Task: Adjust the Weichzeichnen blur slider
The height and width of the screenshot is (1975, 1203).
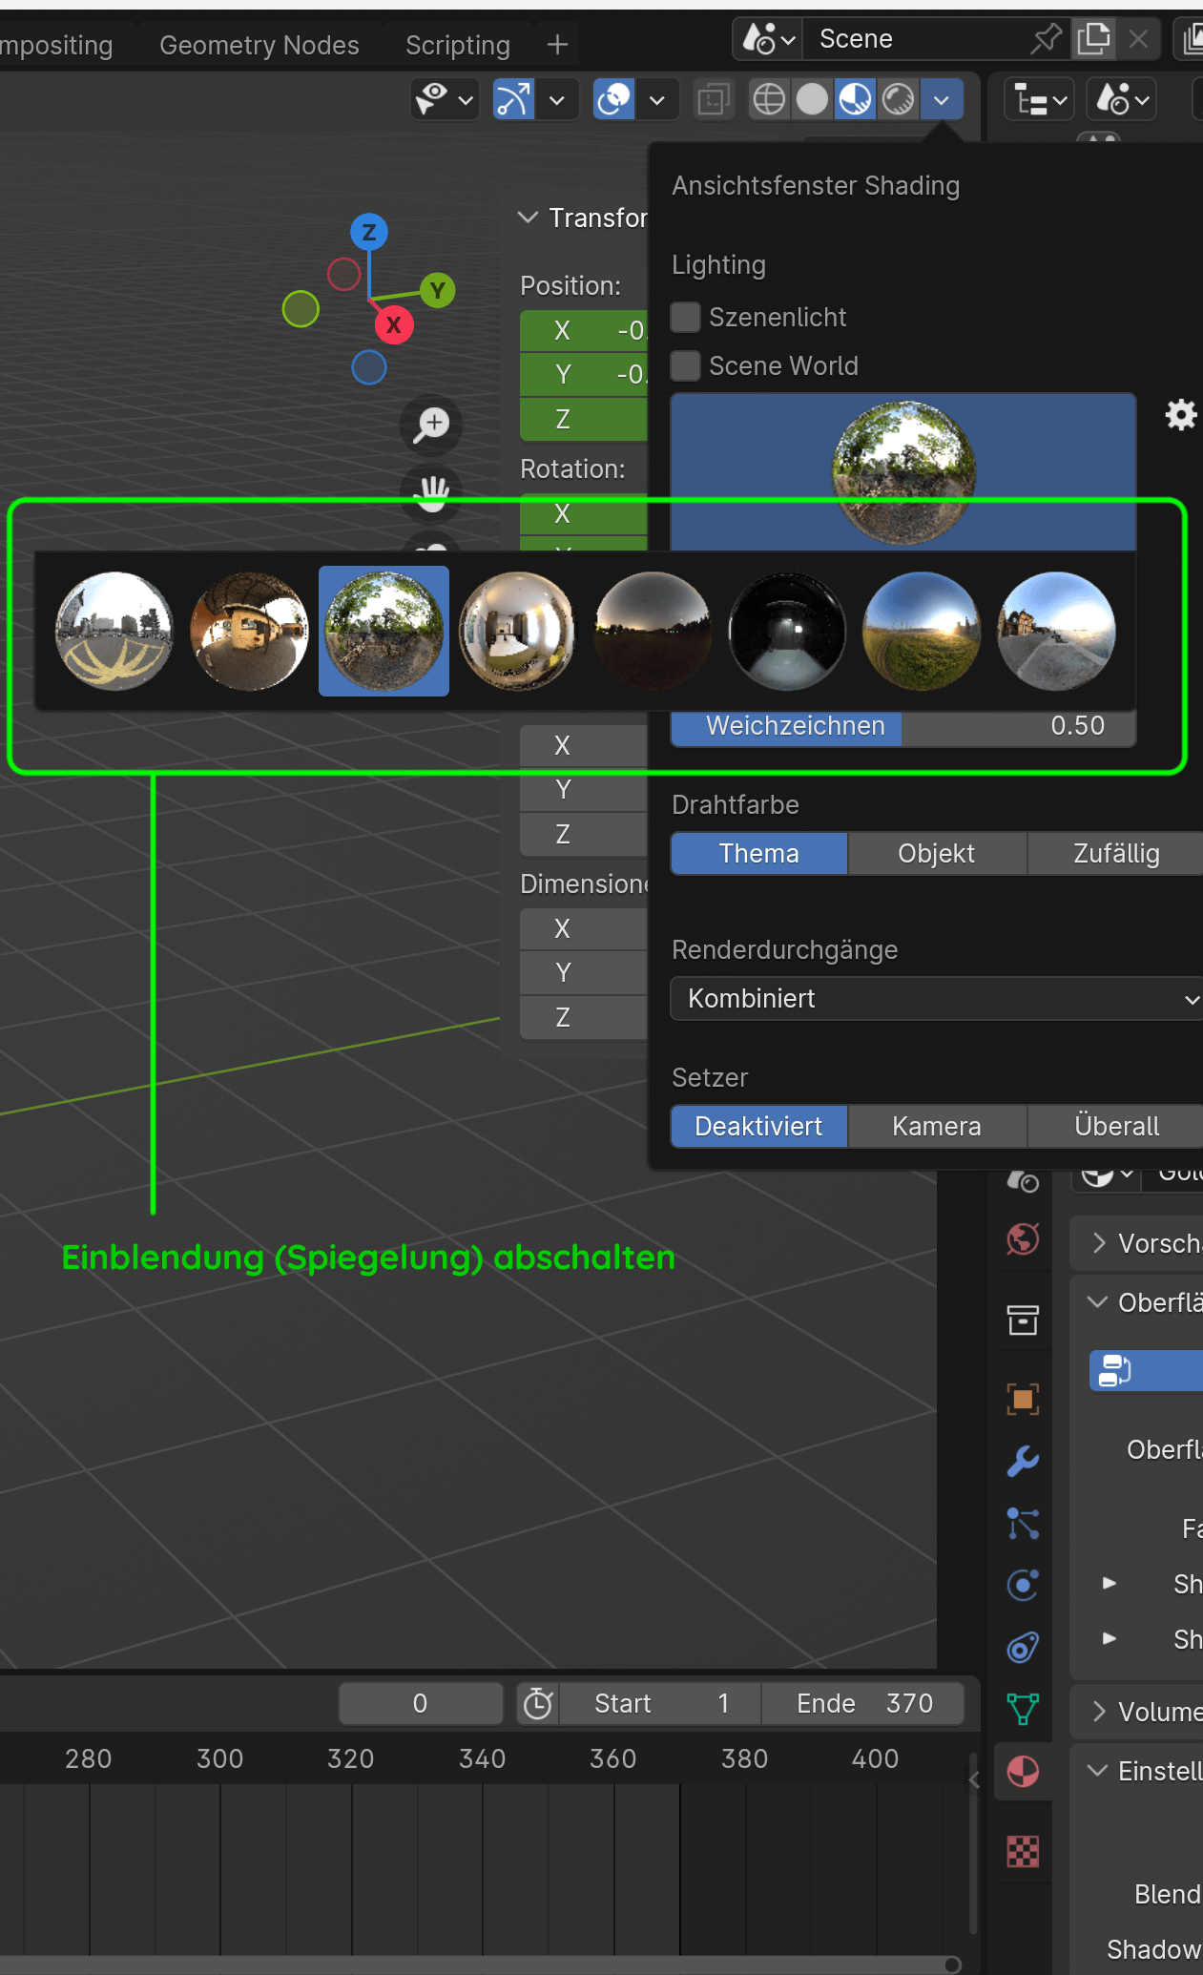Action: point(902,726)
